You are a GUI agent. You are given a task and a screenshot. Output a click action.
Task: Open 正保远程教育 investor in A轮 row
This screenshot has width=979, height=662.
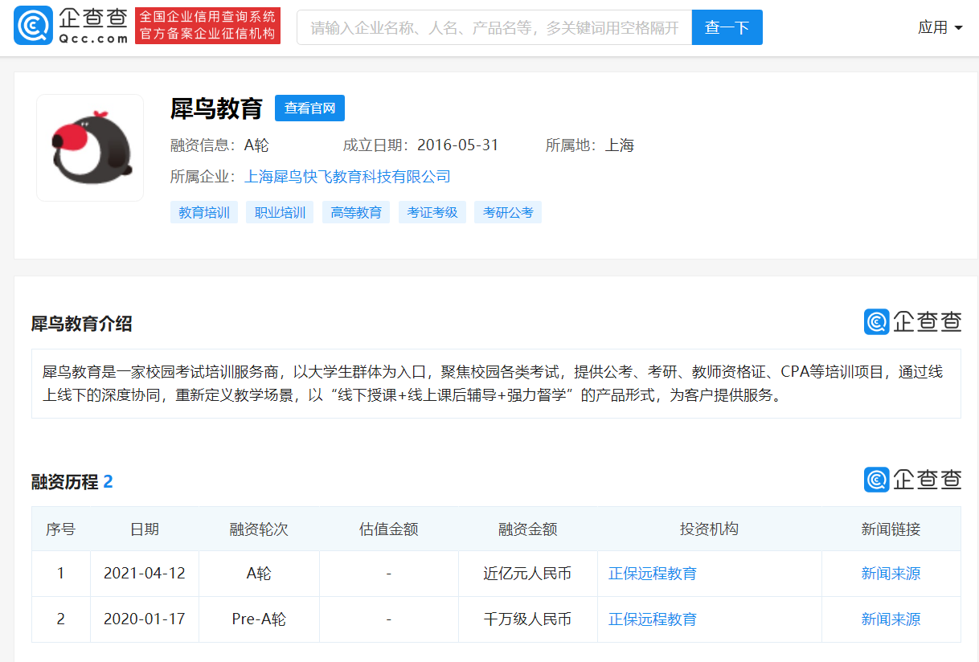[653, 574]
